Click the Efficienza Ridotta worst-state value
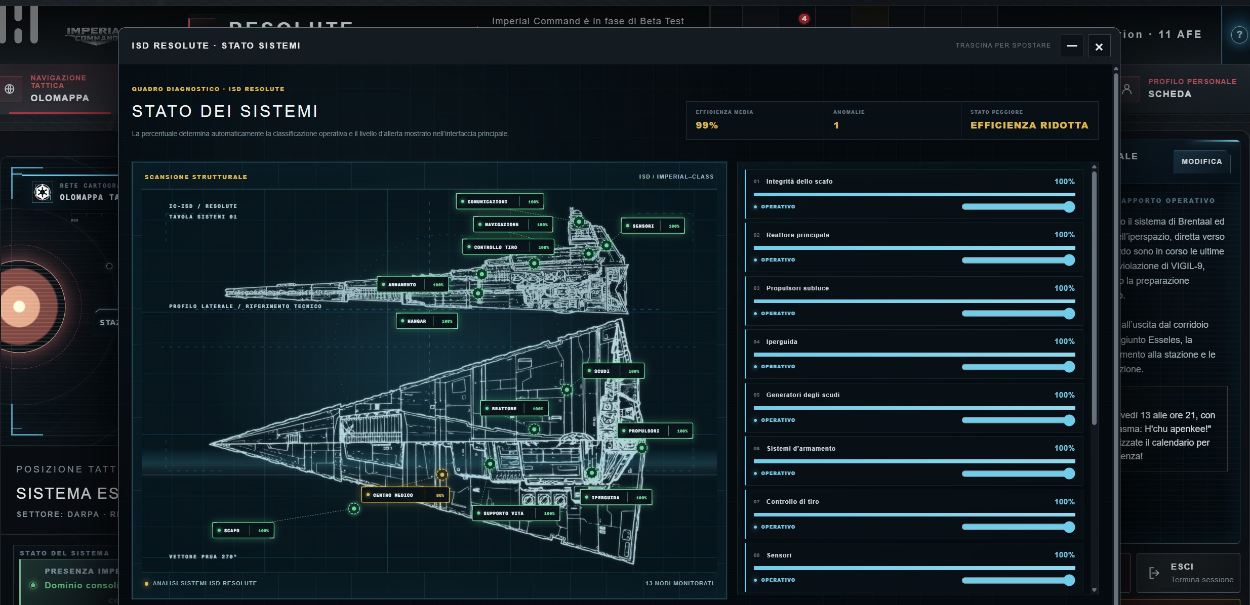 (1029, 125)
